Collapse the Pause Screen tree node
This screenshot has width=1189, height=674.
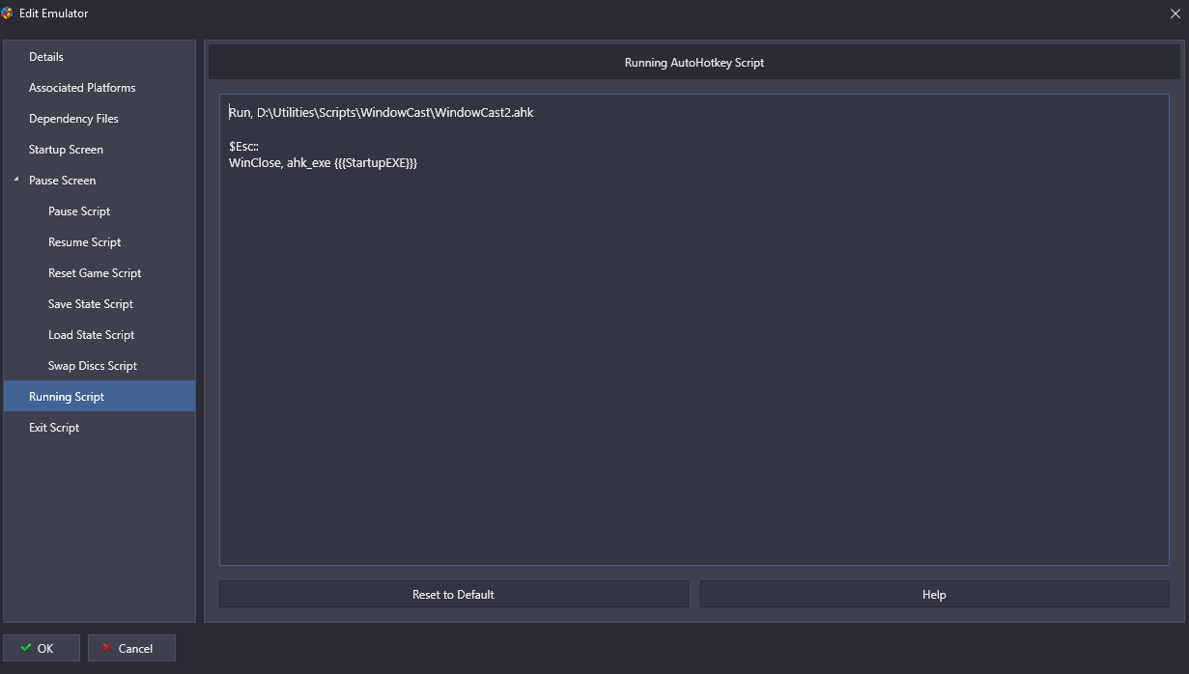point(16,180)
